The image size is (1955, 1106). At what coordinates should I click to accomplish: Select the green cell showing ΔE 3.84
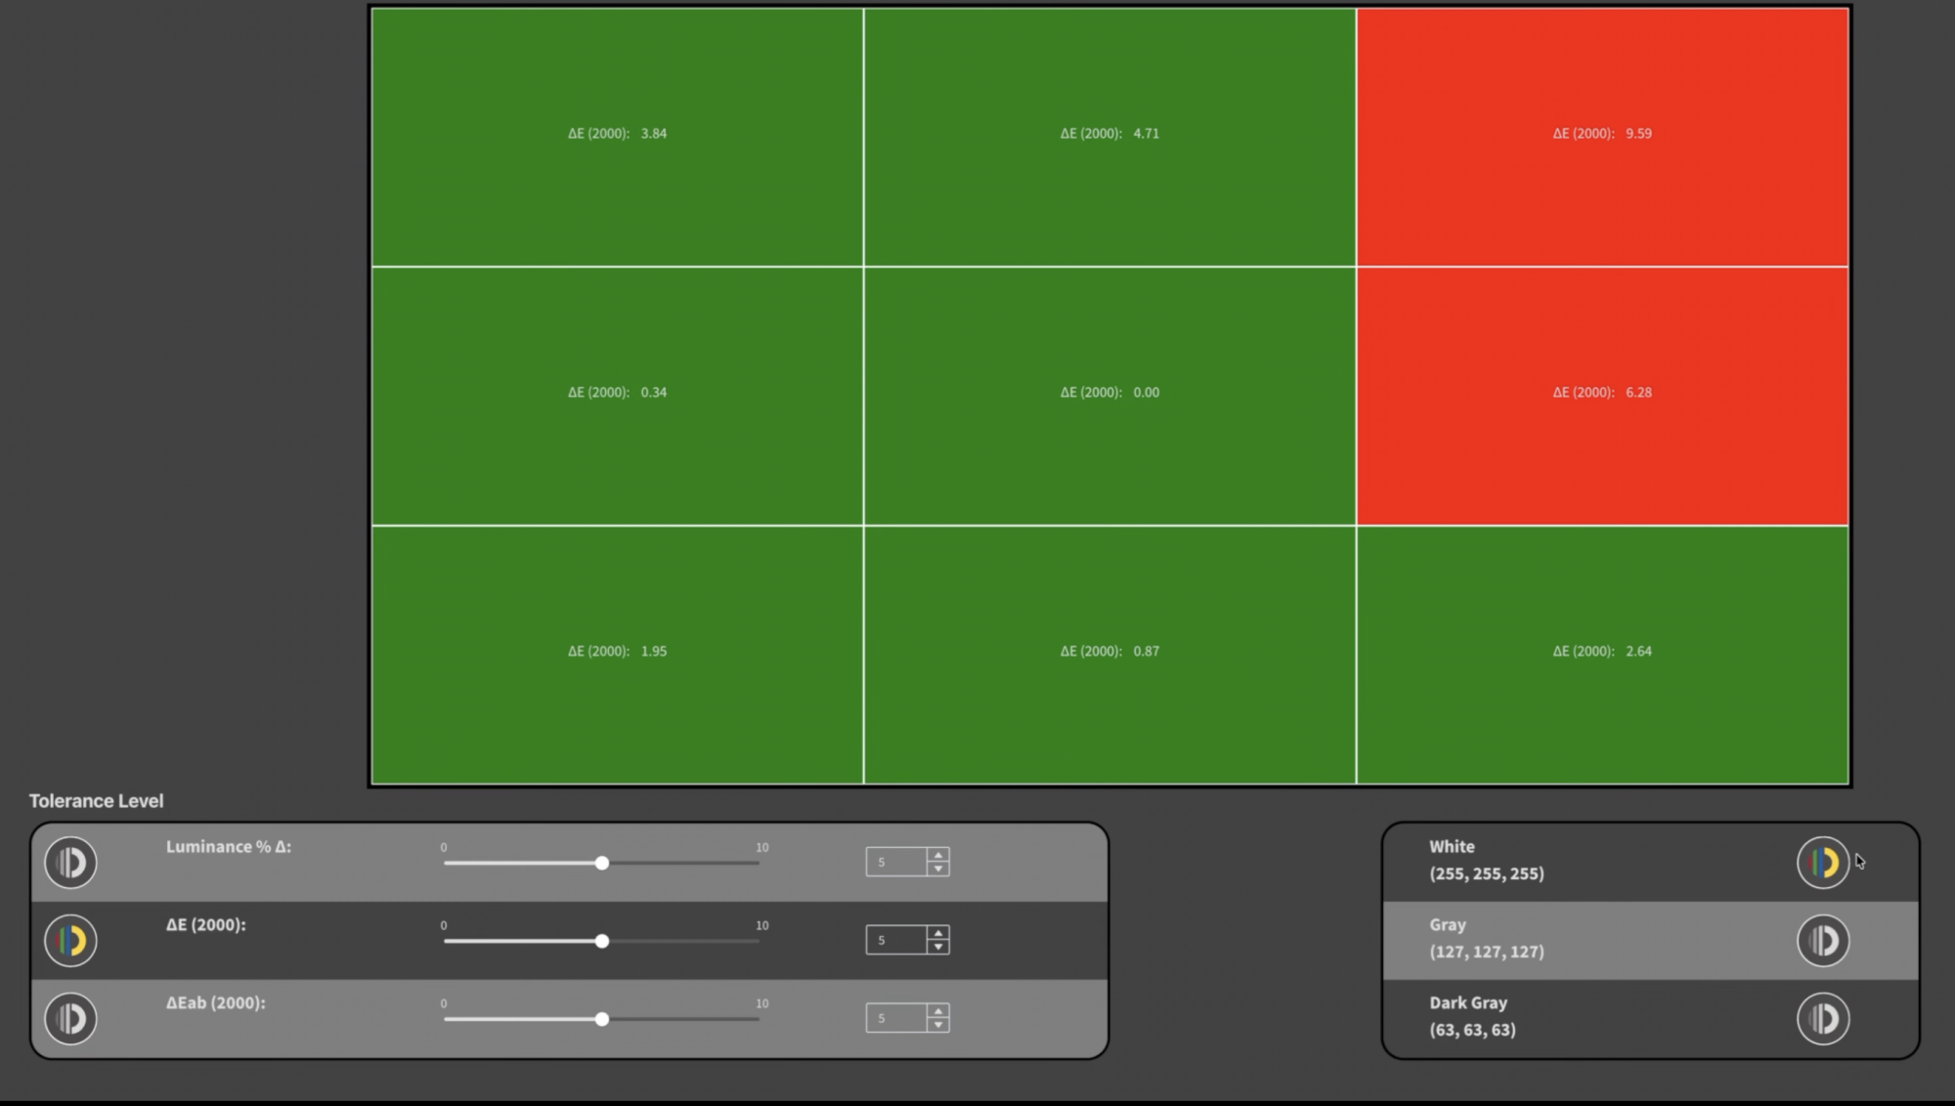(617, 134)
